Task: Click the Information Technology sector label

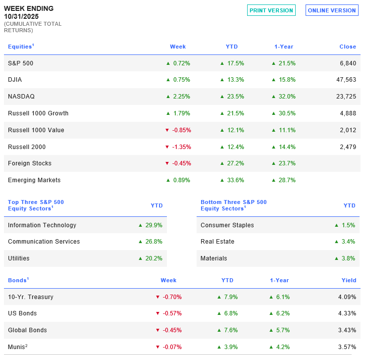Action: click(42, 225)
